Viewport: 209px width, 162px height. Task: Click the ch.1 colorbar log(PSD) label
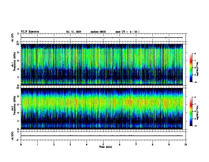point(197,69)
